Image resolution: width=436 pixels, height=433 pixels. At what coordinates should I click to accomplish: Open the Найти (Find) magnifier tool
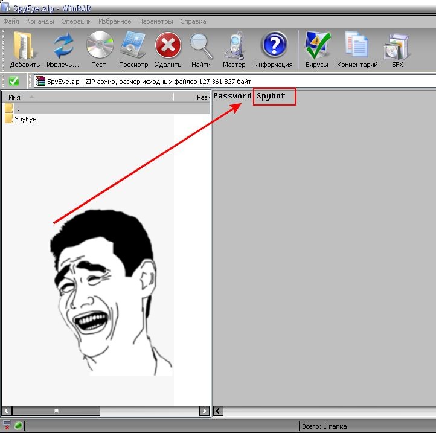(201, 46)
